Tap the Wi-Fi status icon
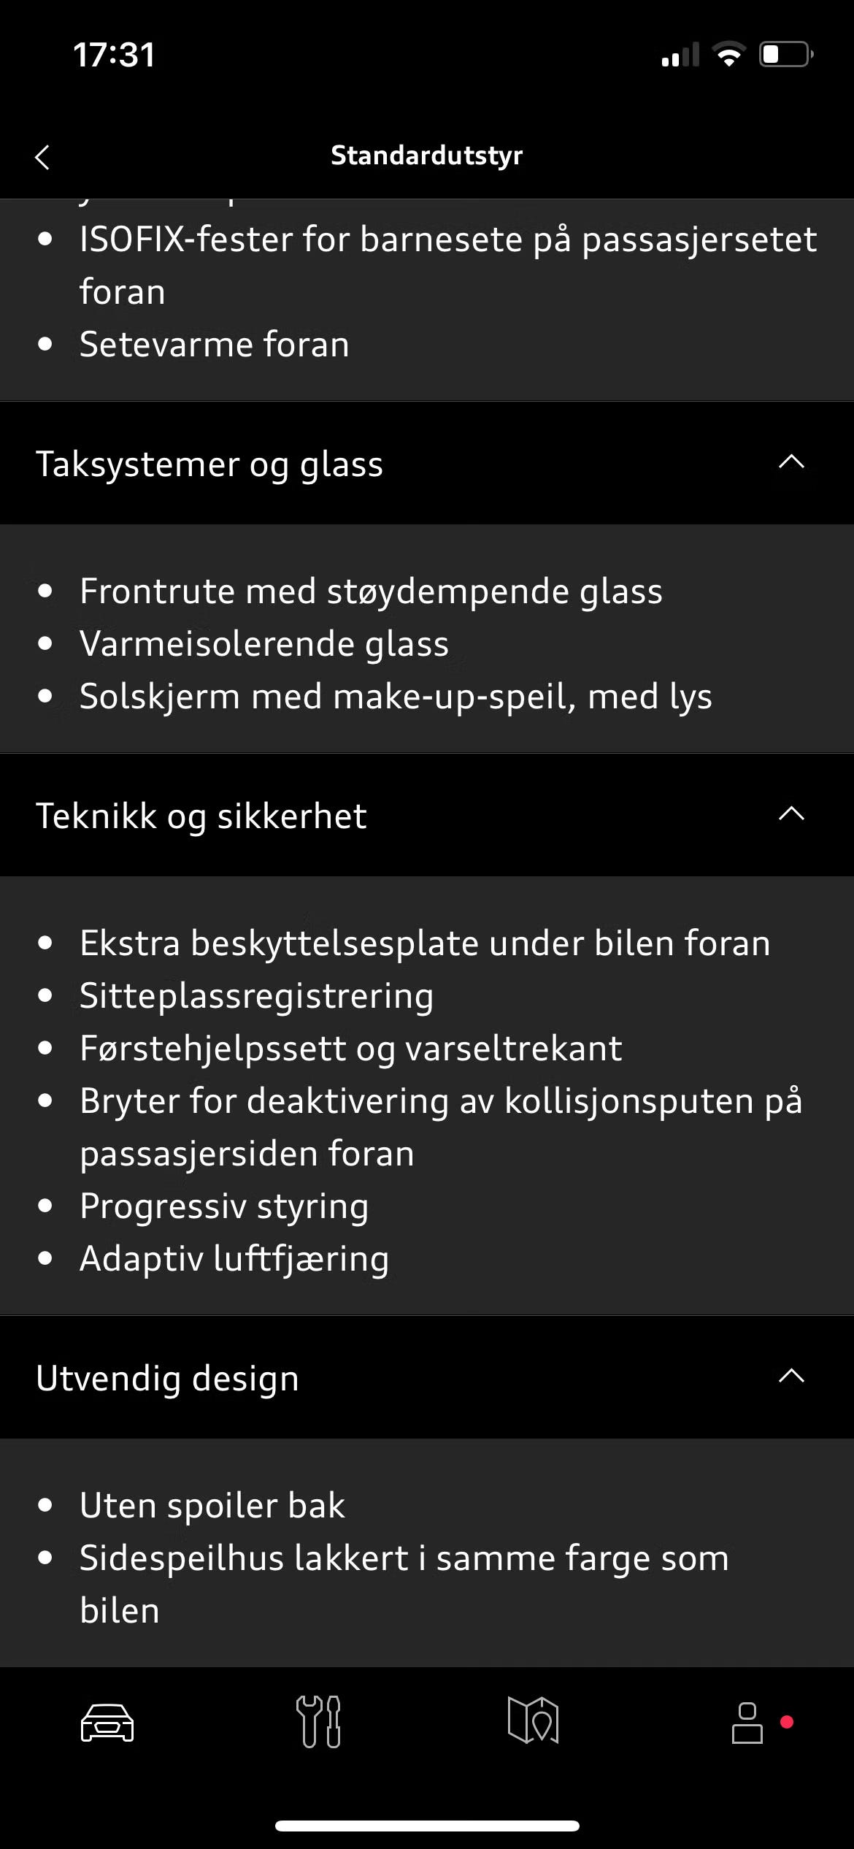The image size is (854, 1849). pos(728,54)
